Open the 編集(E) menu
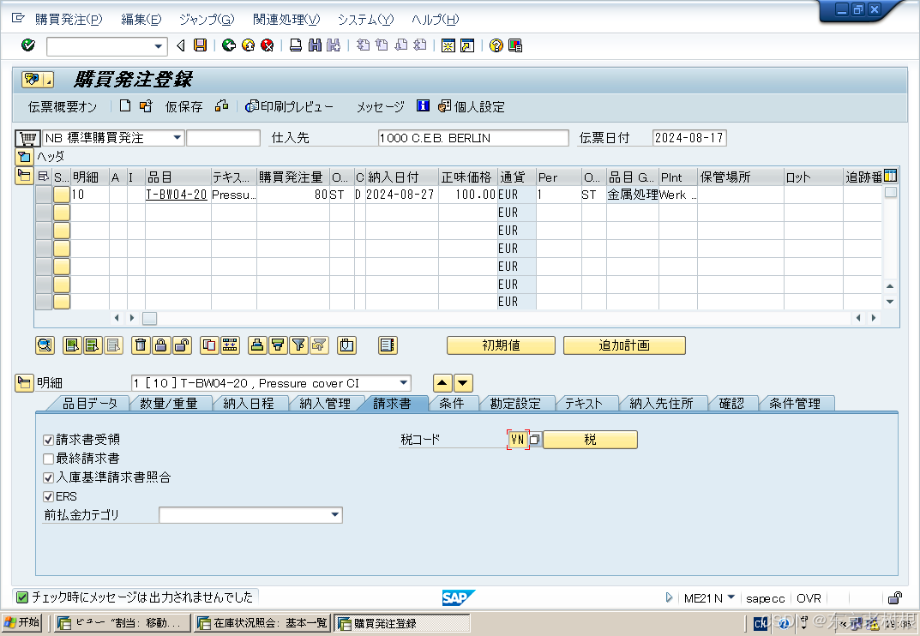 point(141,20)
